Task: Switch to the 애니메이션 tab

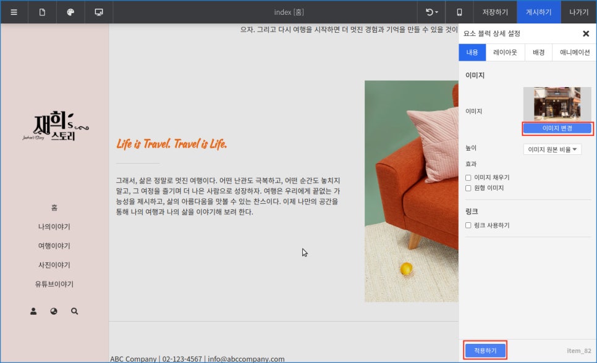Action: [x=575, y=52]
